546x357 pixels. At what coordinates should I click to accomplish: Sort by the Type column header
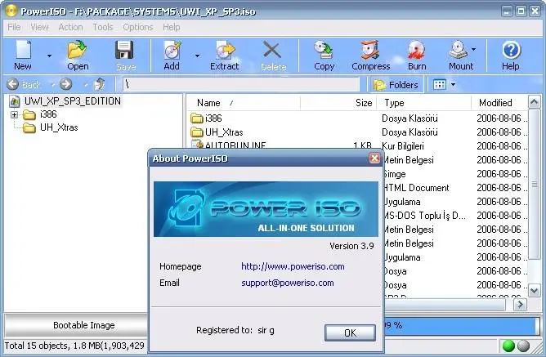424,103
